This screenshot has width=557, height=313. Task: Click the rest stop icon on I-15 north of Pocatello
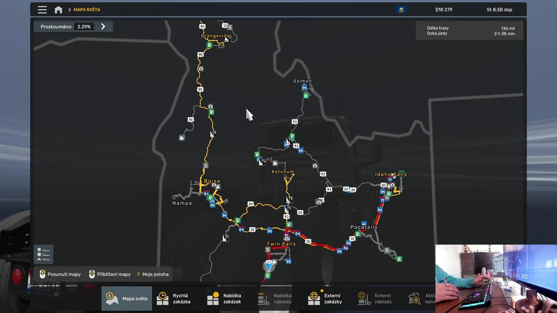pyautogui.click(x=380, y=210)
